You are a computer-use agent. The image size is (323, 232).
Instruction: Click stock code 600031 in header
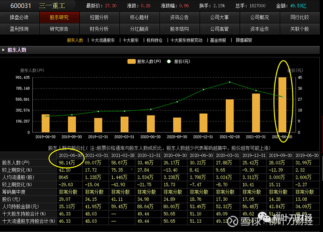click(21, 6)
